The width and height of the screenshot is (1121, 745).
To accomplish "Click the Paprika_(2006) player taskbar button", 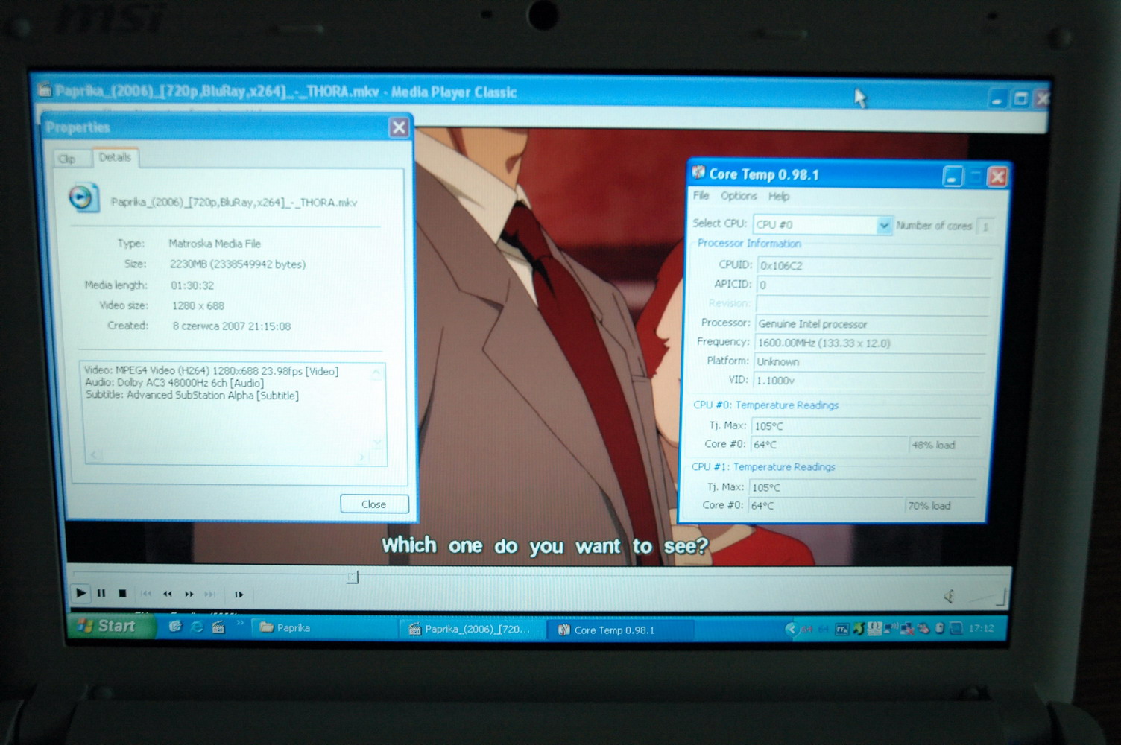I will pyautogui.click(x=473, y=630).
